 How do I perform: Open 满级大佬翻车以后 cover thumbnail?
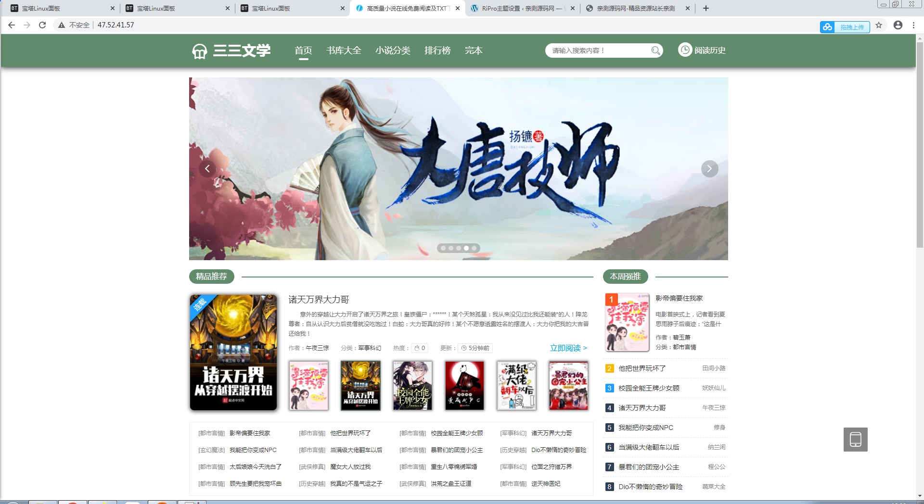[x=516, y=386]
